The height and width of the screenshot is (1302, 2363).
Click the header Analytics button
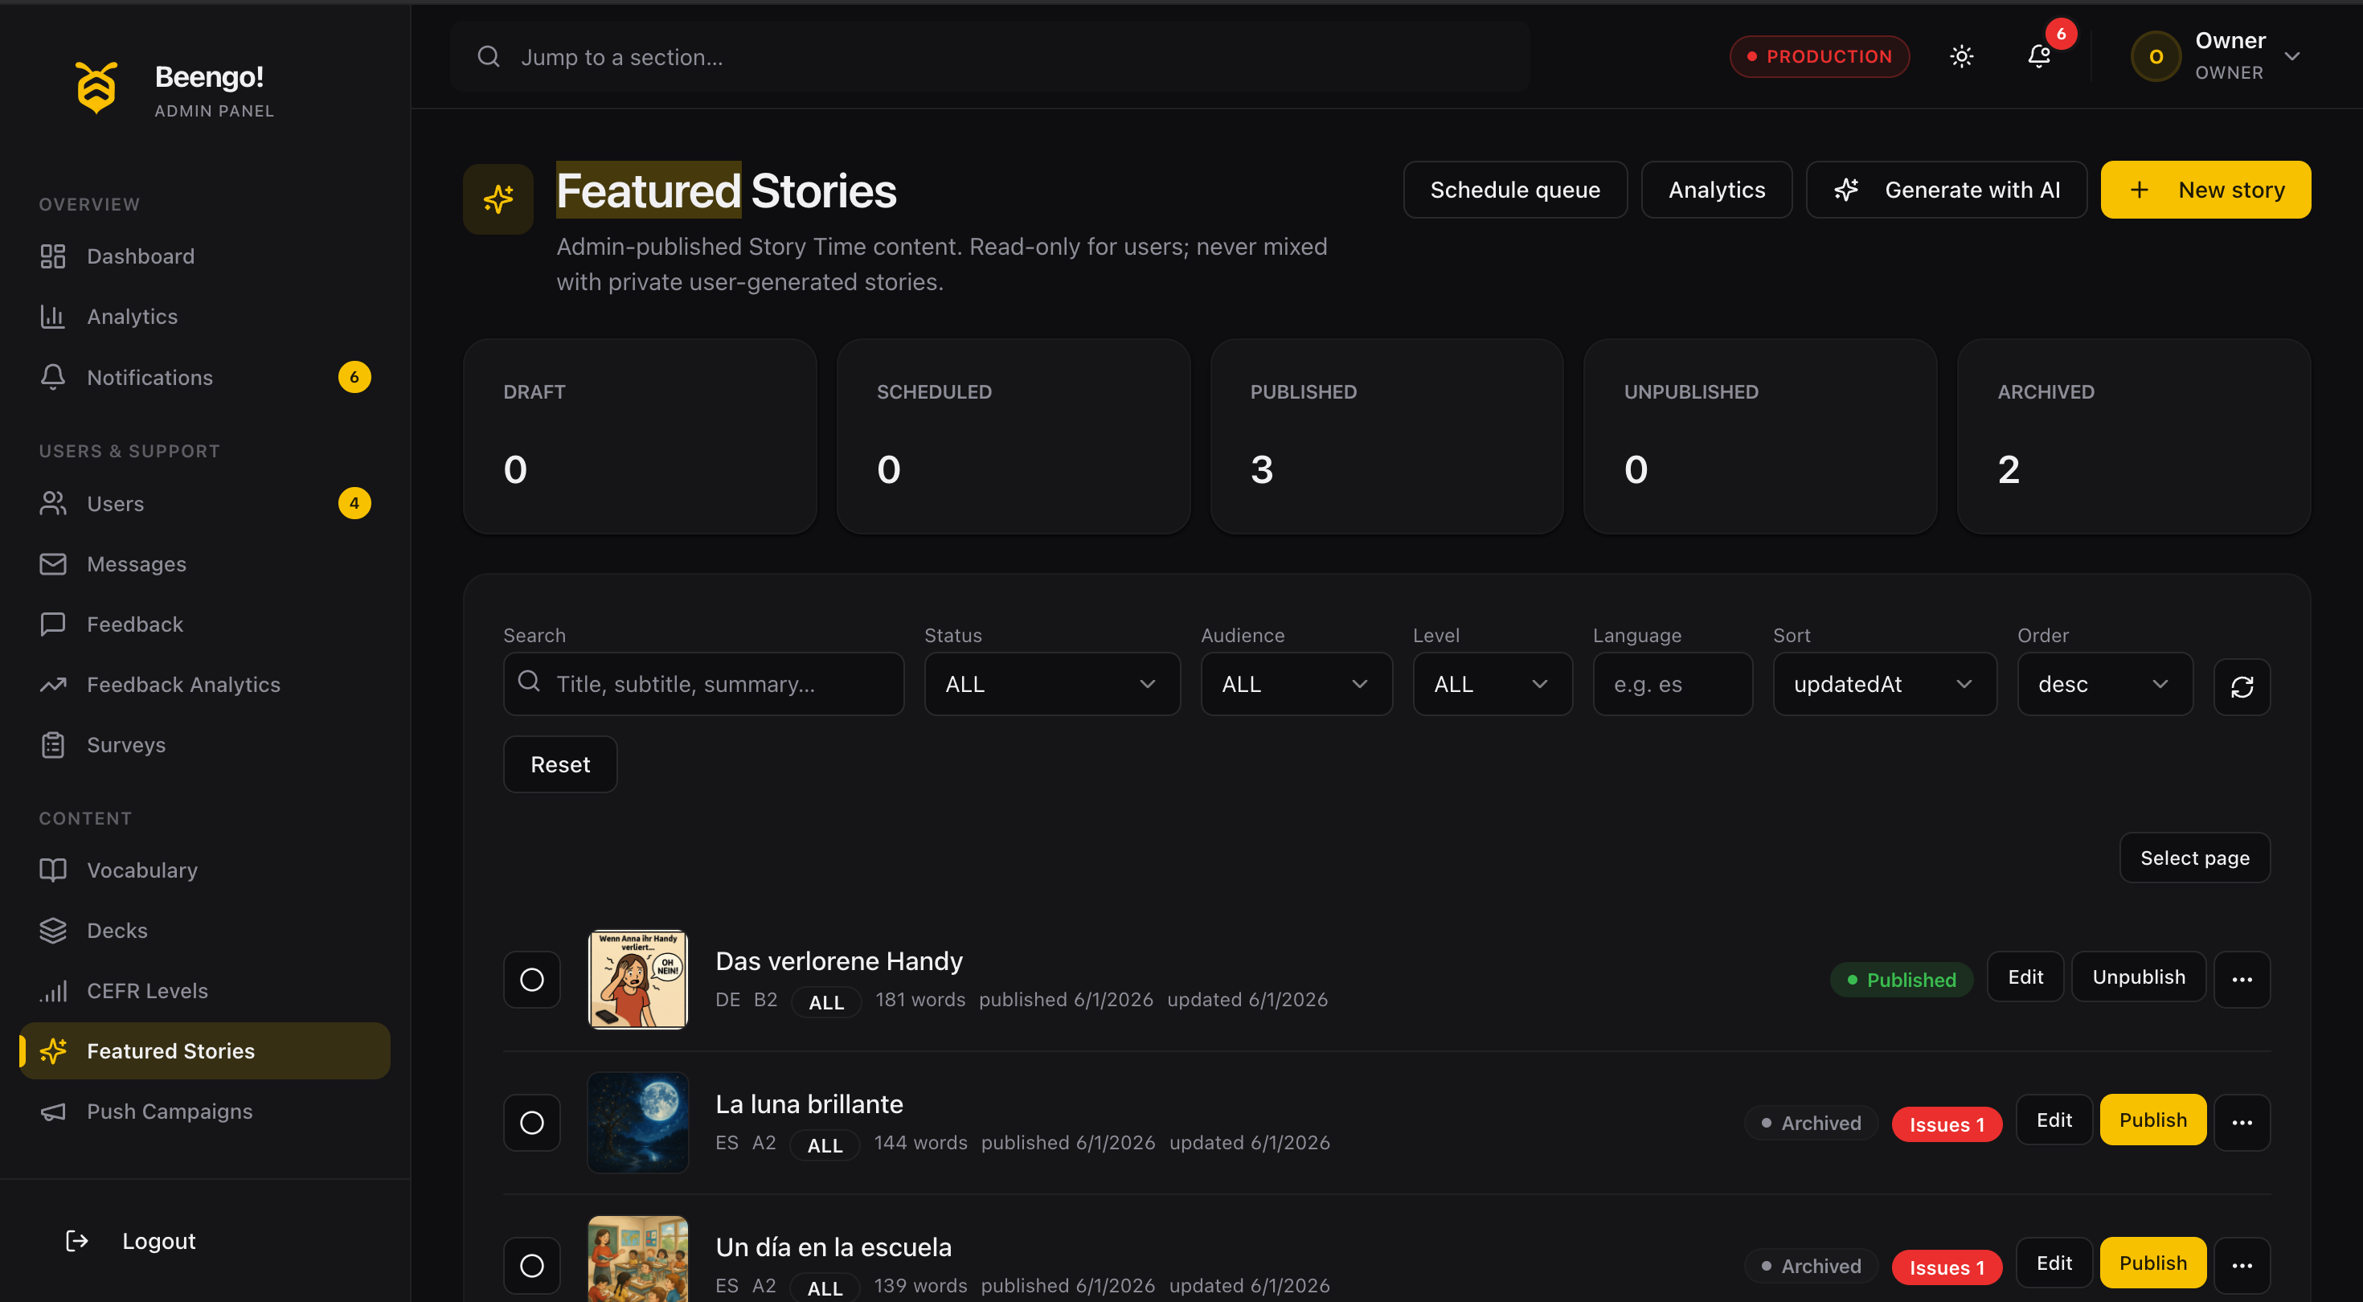1716,190
